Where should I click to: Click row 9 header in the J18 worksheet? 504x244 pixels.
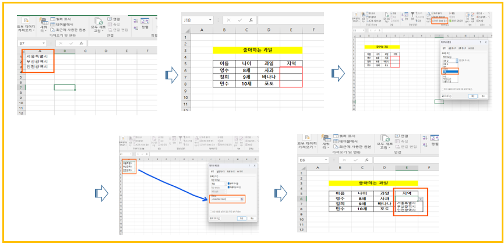(x=186, y=91)
